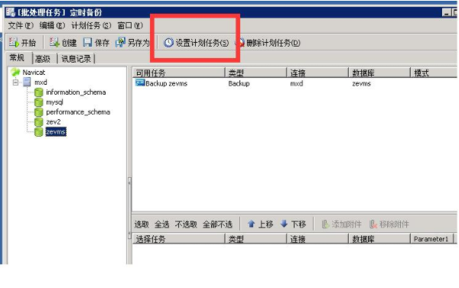Select zev2 database in the tree
This screenshot has width=459, height=288.
54,122
